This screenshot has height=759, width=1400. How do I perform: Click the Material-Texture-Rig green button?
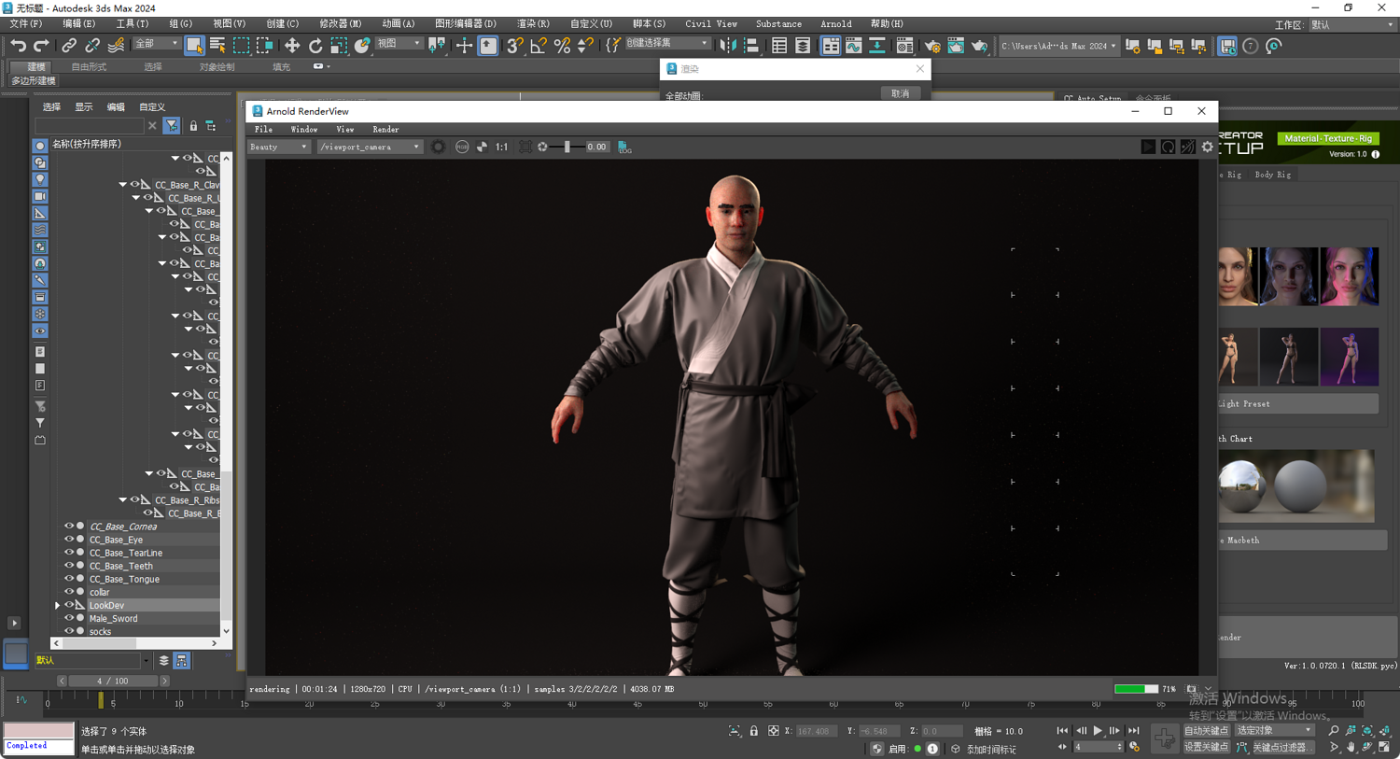1327,138
